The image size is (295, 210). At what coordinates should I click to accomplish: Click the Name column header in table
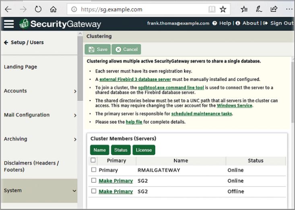pos(181,160)
